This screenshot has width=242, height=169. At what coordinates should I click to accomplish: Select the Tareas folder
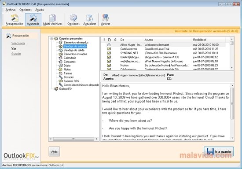68,73
